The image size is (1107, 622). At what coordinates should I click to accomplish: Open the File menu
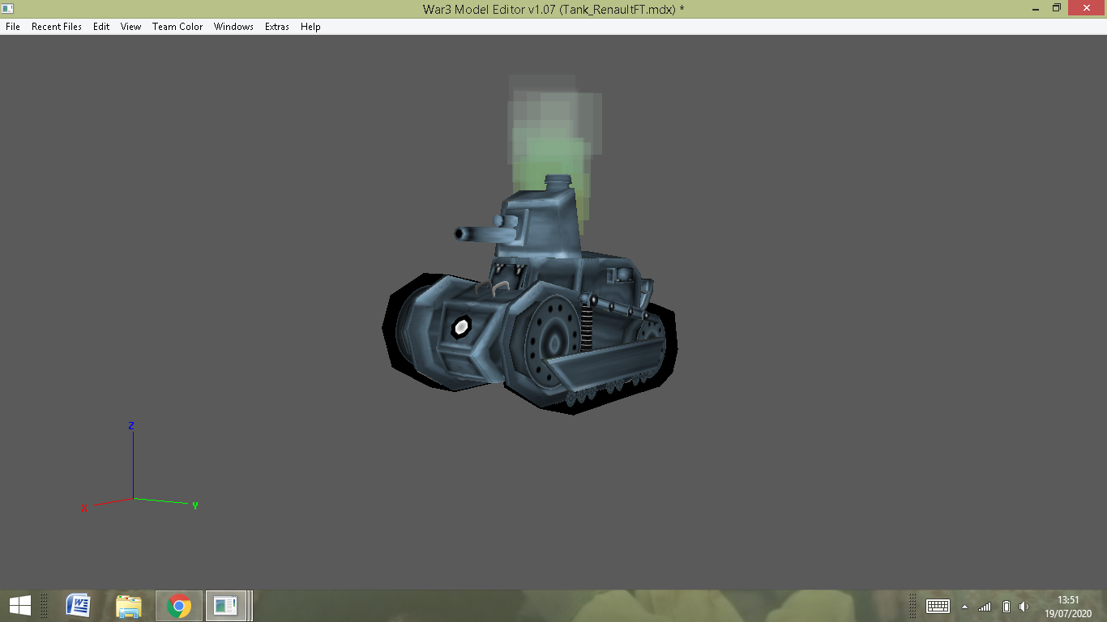[x=13, y=27]
